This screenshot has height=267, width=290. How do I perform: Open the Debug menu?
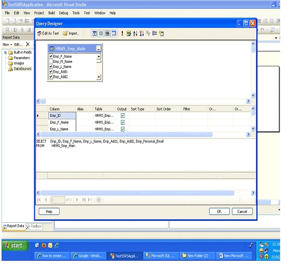pyautogui.click(x=63, y=13)
